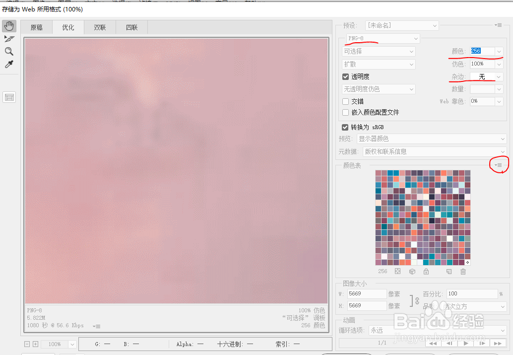This screenshot has height=355, width=513.
Task: Open the connection speed preview menu icon
Action: 96,326
